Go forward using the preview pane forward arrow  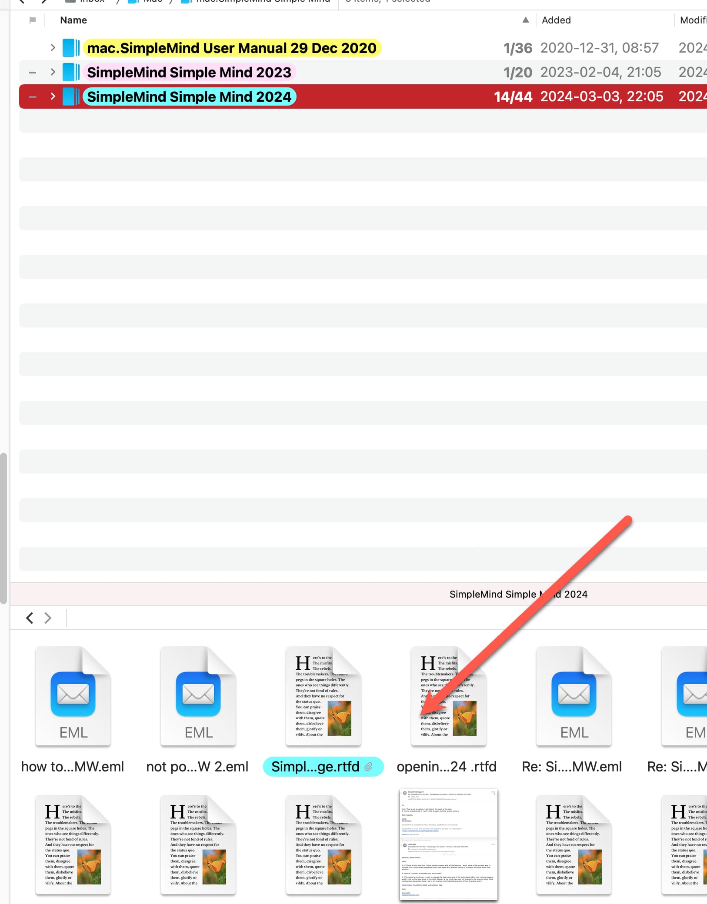point(48,618)
